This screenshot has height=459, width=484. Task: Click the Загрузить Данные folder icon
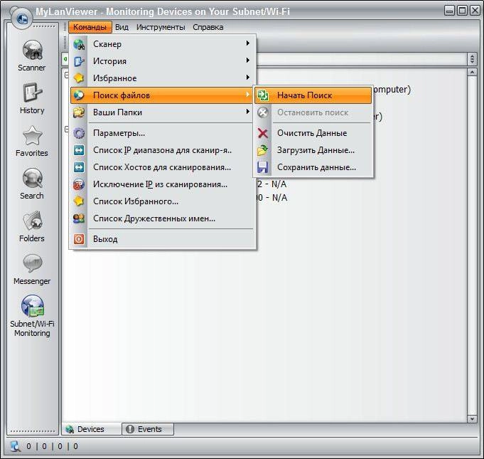tap(263, 150)
